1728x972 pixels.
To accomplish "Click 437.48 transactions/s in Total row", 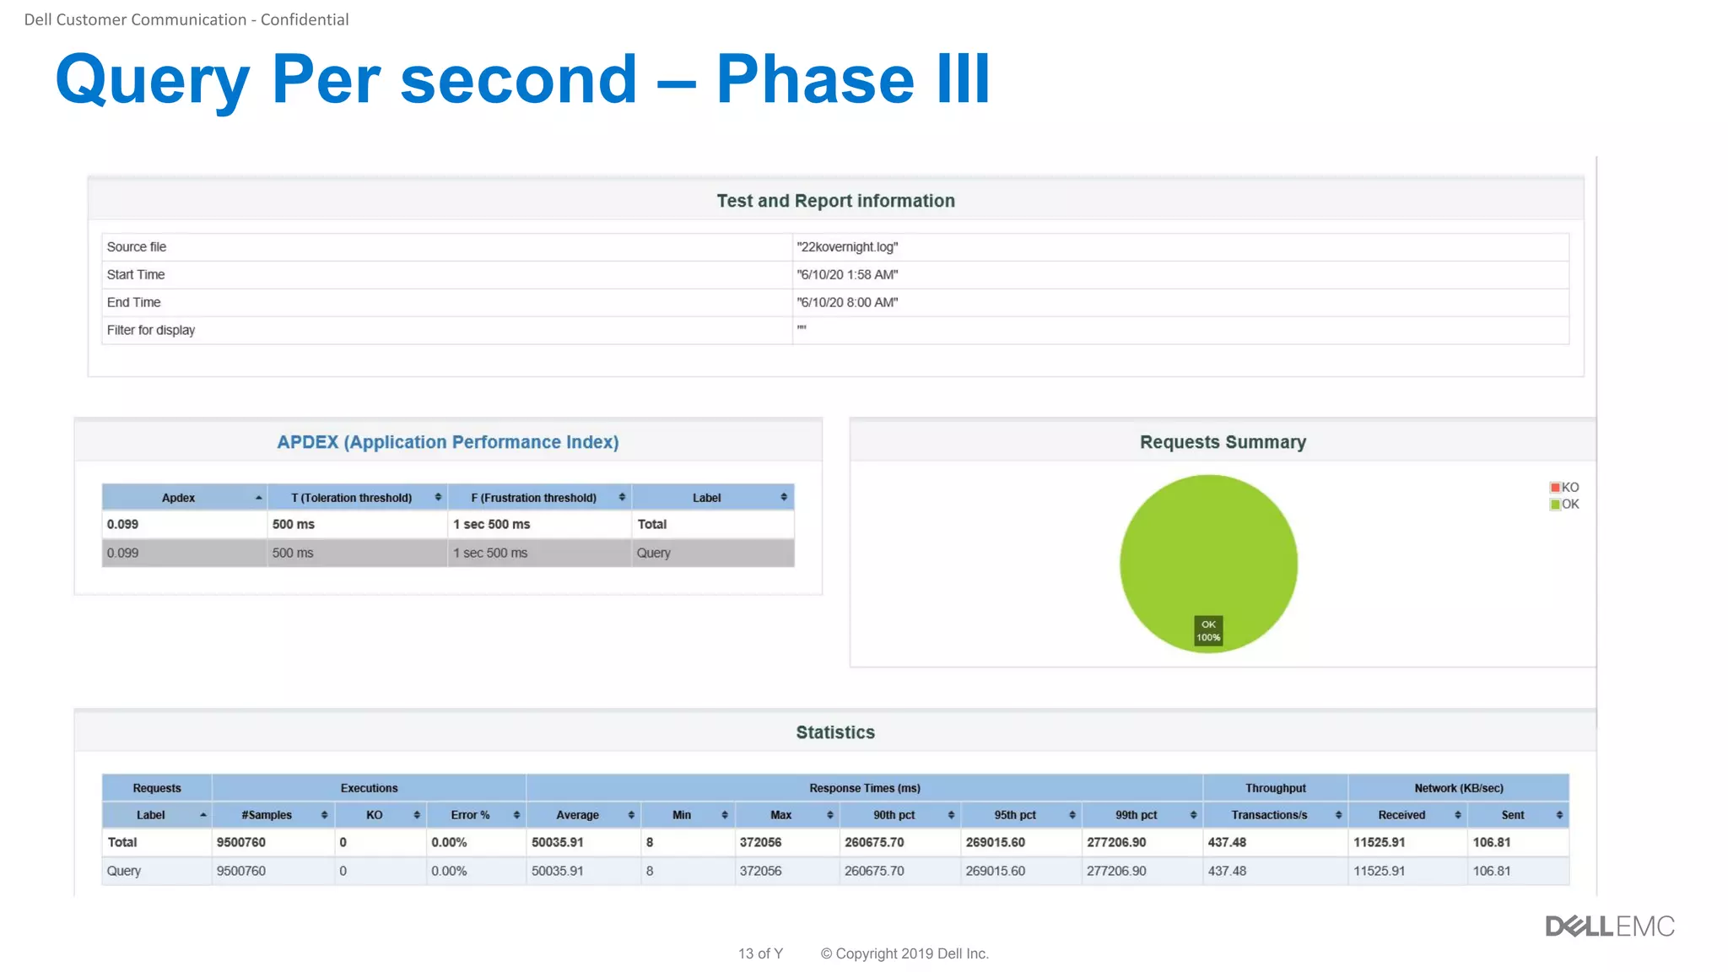I will (x=1227, y=842).
